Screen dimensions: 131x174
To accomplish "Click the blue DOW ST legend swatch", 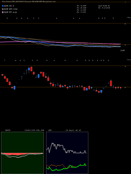I will [x=3, y=6].
